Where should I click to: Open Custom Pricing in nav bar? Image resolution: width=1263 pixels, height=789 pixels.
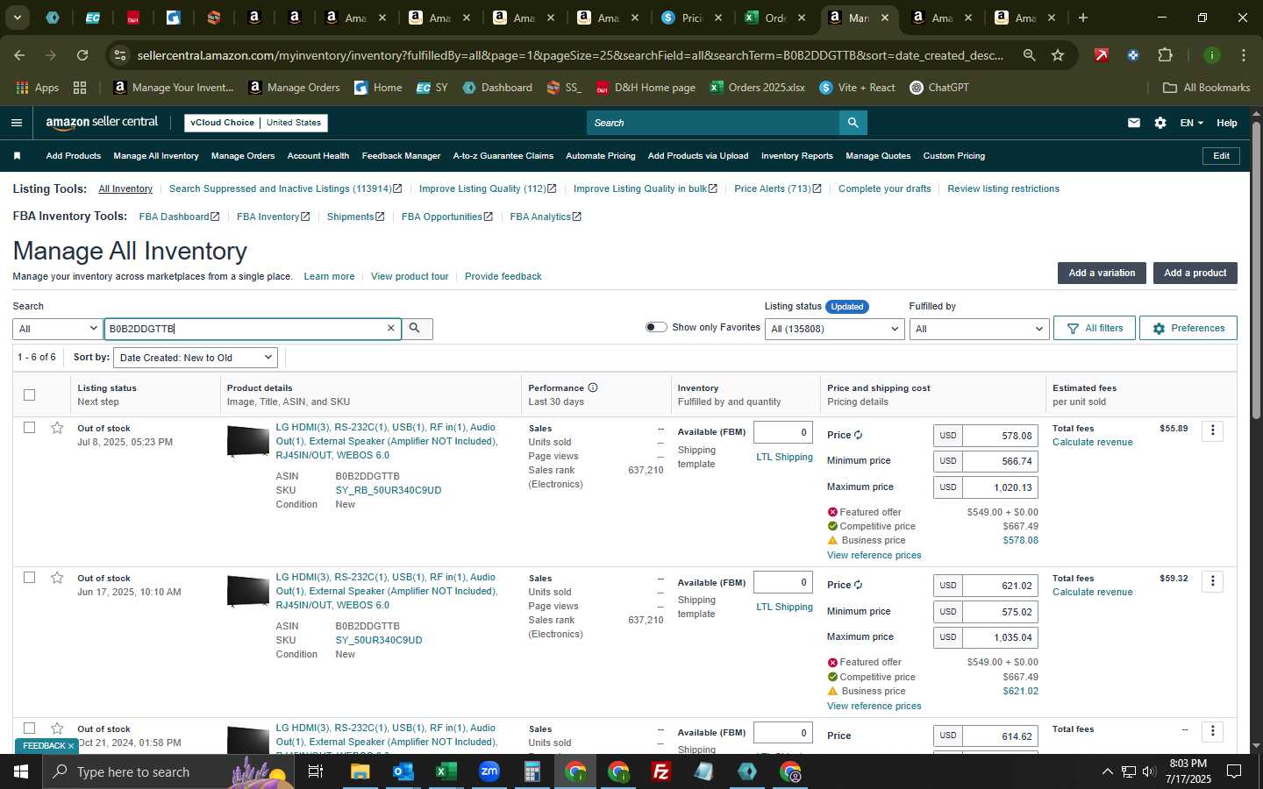pos(954,156)
